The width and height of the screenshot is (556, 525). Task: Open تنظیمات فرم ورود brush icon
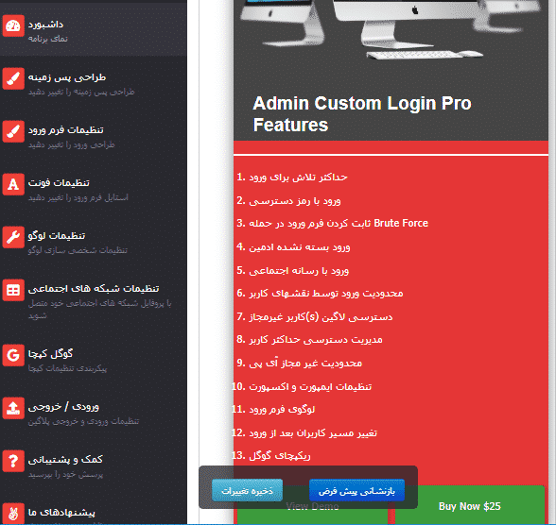pos(13,131)
